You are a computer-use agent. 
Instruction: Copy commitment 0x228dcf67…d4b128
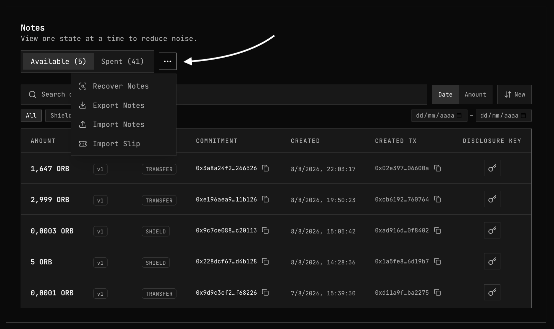[265, 261]
